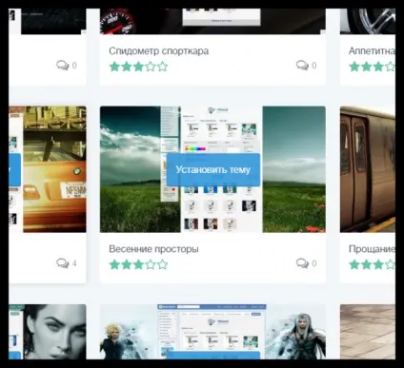The image size is (404, 368).
Task: Open the car wheel theme thumbnail
Action: point(368,21)
